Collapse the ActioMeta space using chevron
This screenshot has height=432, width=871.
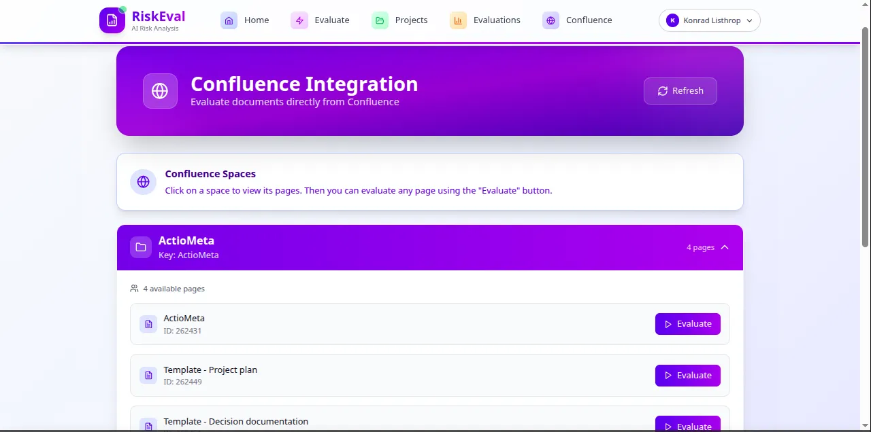tap(725, 247)
